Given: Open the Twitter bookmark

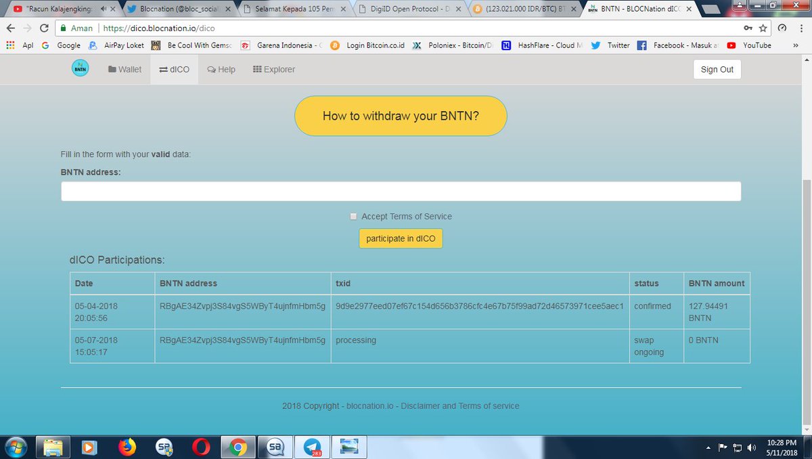Looking at the screenshot, I should [x=611, y=45].
